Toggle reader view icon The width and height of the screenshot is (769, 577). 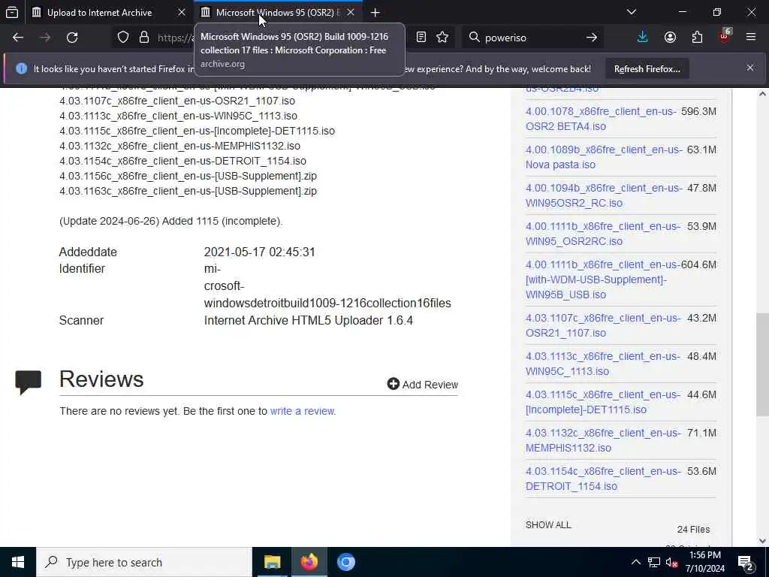click(421, 38)
